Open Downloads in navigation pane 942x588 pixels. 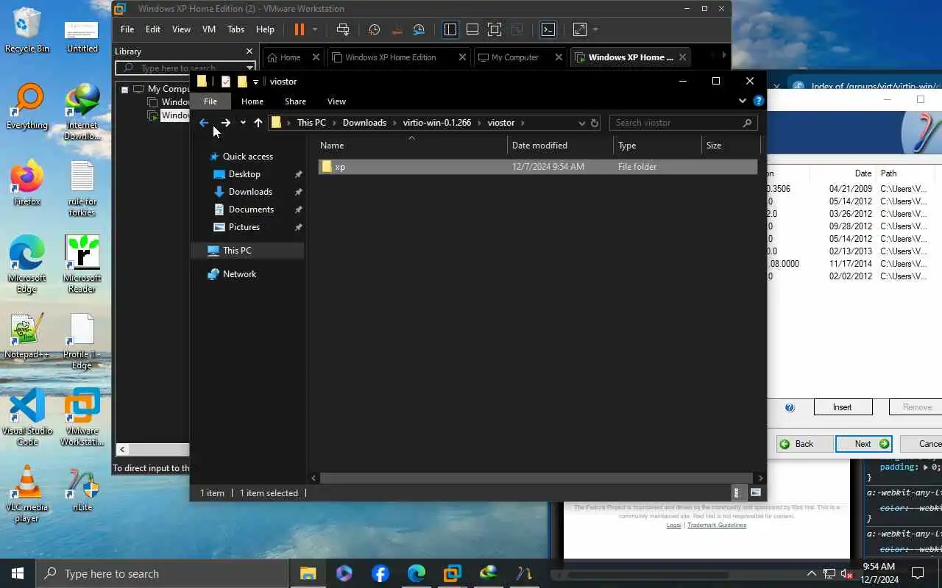(250, 192)
